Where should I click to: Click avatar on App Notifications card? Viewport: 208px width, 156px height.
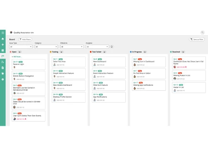click(94, 100)
